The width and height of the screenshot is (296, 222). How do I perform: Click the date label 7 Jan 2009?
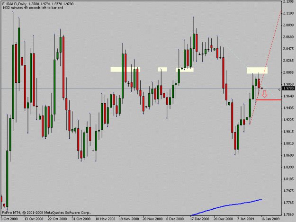(246, 219)
